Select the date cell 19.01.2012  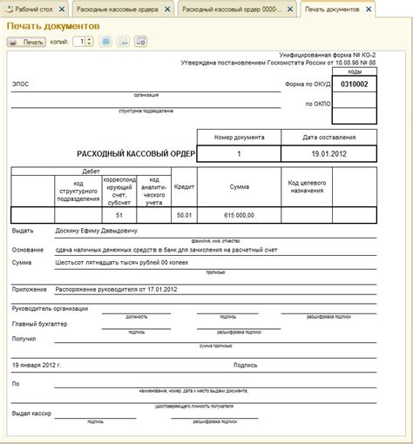click(x=329, y=154)
